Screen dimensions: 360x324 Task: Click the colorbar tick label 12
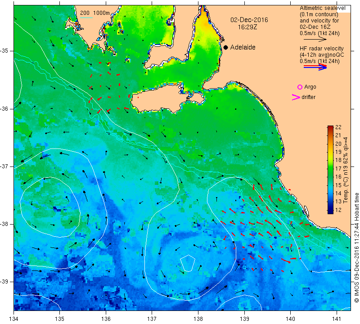[x=338, y=210]
